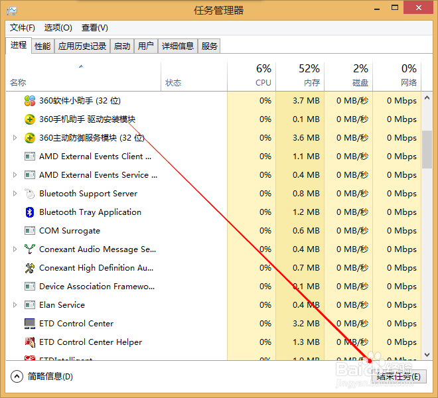Screen dimensions: 438x398
Task: Click the AMD External Events Client icon
Action: pos(30,157)
